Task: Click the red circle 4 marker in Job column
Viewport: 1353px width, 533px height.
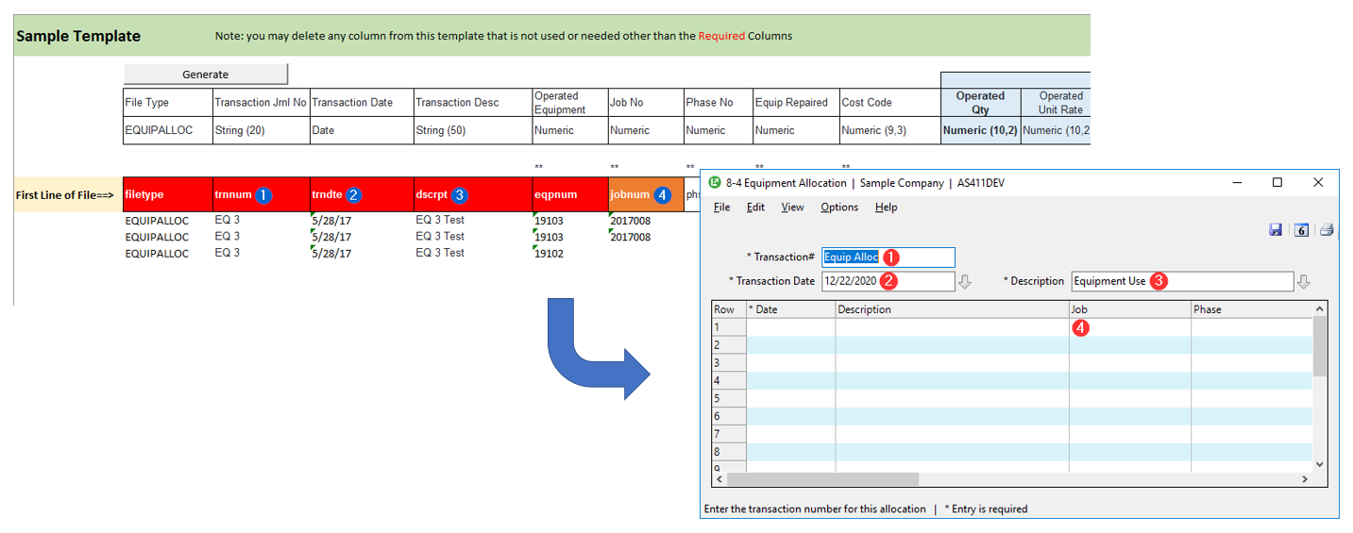Action: click(x=1081, y=328)
